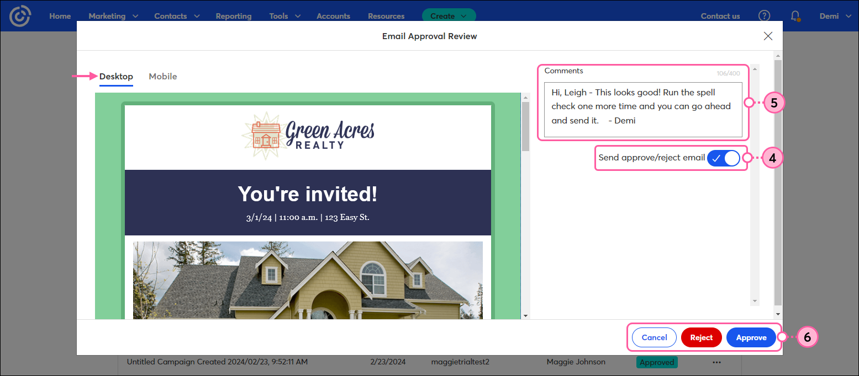View notifications via the bell icon
The image size is (859, 376).
(794, 15)
